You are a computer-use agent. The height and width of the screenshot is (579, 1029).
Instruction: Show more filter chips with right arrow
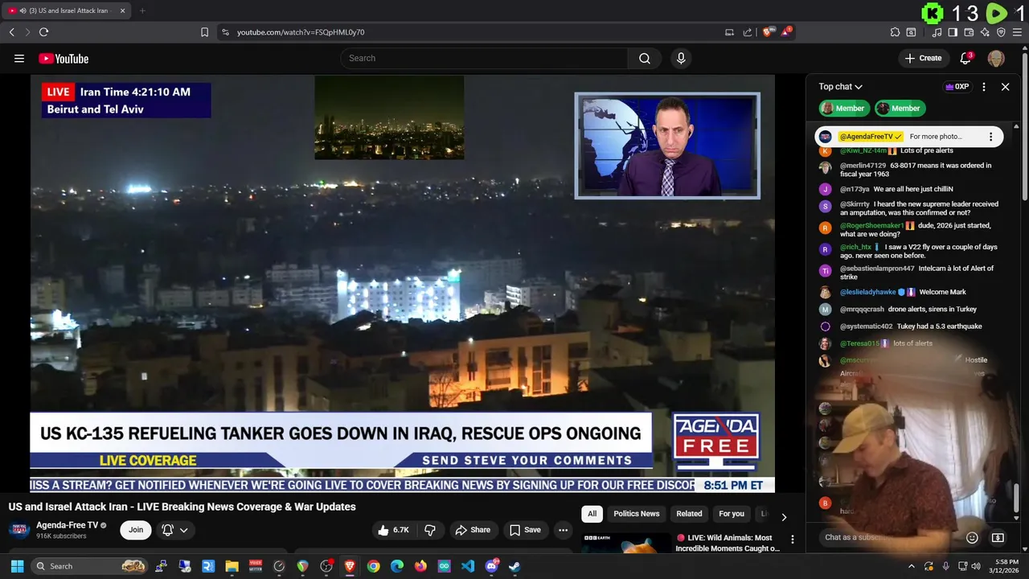(784, 517)
